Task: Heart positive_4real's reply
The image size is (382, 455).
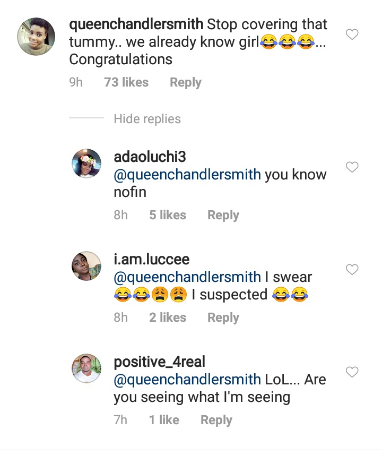Action: 352,372
